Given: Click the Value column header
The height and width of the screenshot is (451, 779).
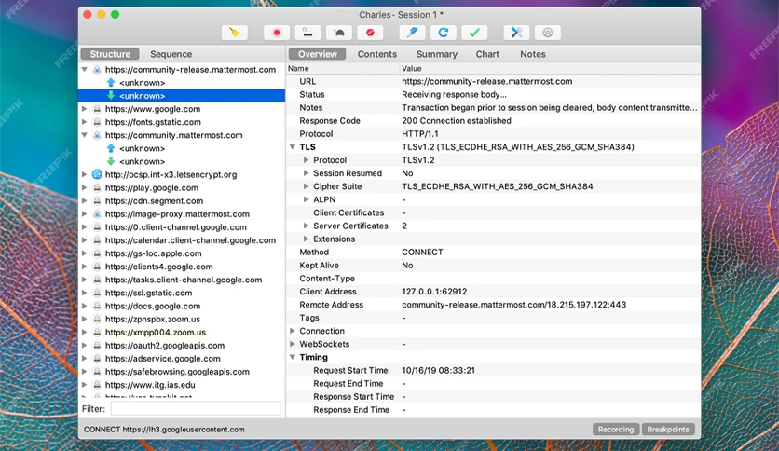Looking at the screenshot, I should pos(550,69).
